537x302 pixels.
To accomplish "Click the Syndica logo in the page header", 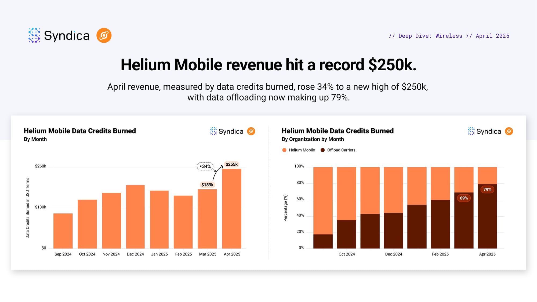I will point(59,35).
